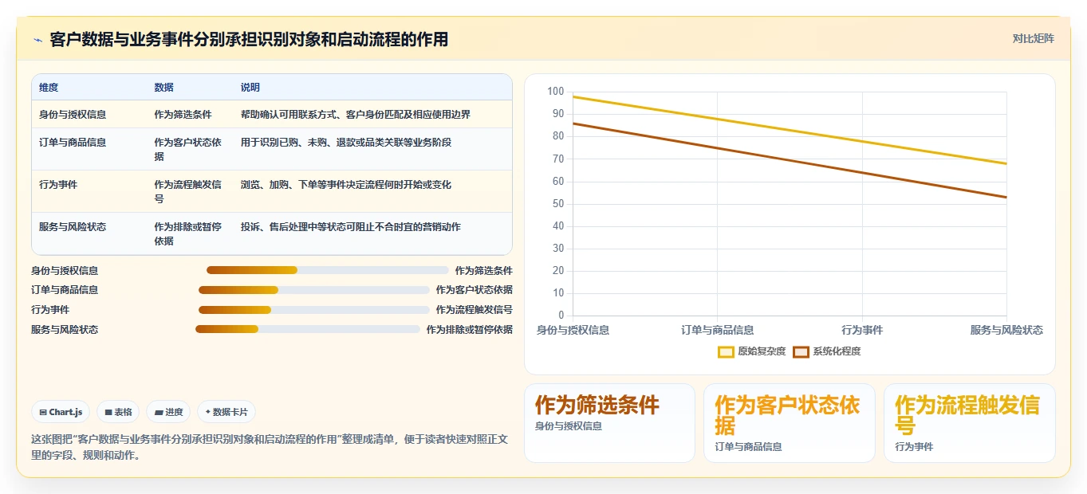Click the main title 客户数据与业务事件
Screen dimensions: 1087x494
tap(249, 39)
